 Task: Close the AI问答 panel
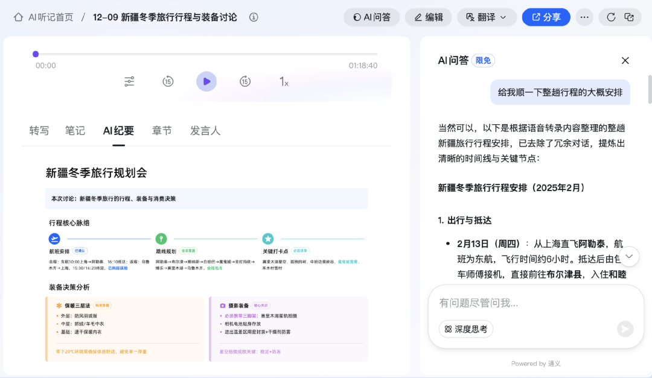coord(625,60)
